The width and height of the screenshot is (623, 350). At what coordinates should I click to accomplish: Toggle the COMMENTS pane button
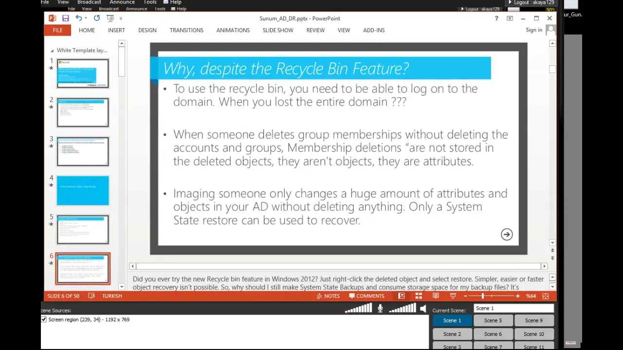click(366, 296)
